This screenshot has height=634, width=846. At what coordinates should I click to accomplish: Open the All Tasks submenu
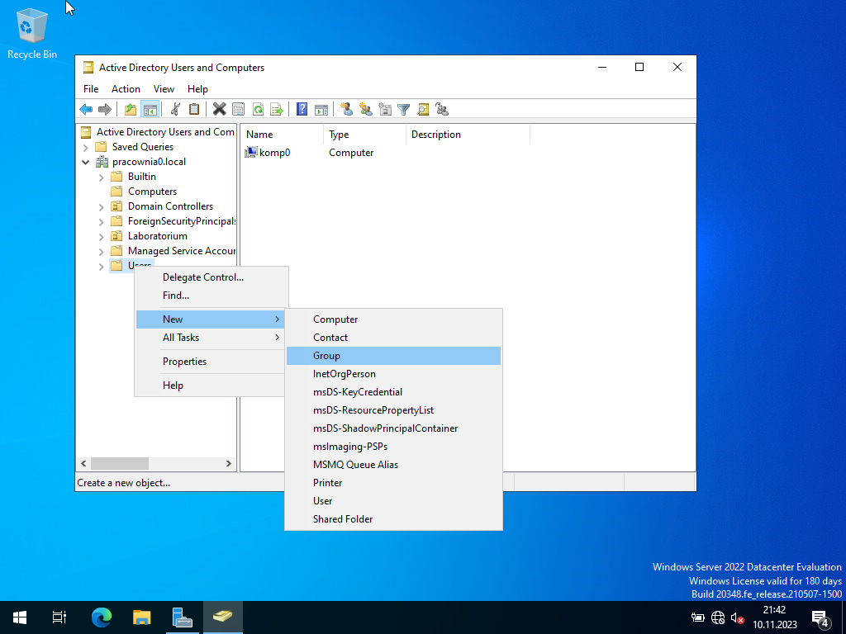click(x=210, y=338)
